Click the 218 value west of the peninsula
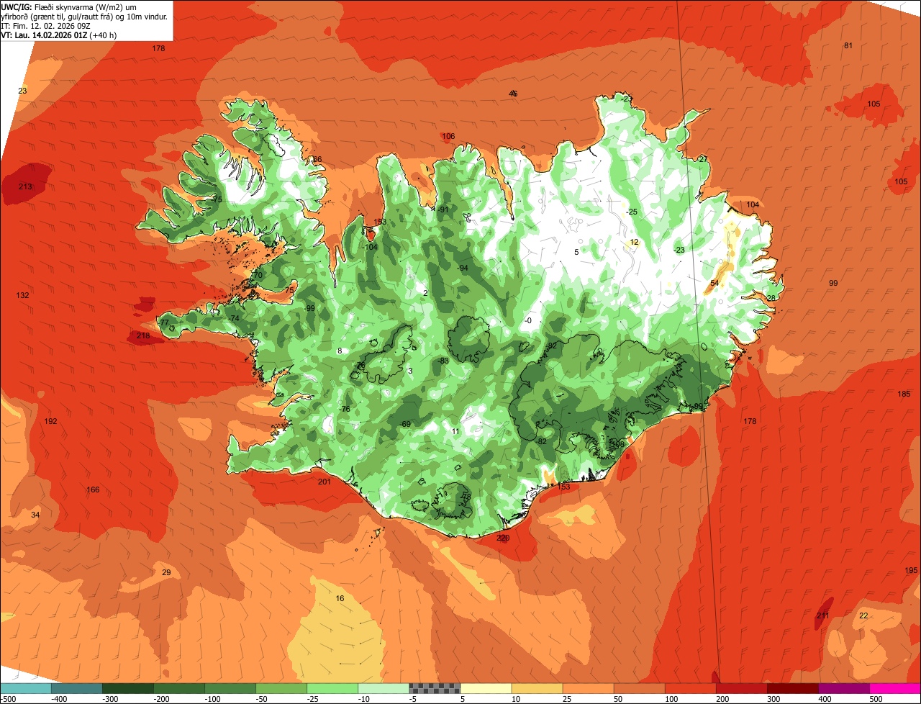 click(x=143, y=335)
